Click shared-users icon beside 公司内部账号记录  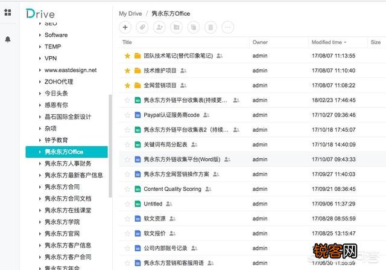(194, 248)
